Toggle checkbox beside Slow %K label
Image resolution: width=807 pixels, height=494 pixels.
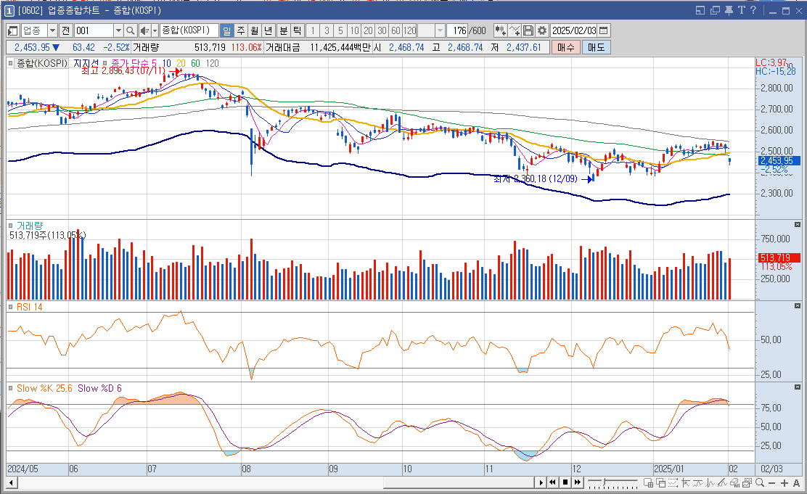(x=10, y=389)
